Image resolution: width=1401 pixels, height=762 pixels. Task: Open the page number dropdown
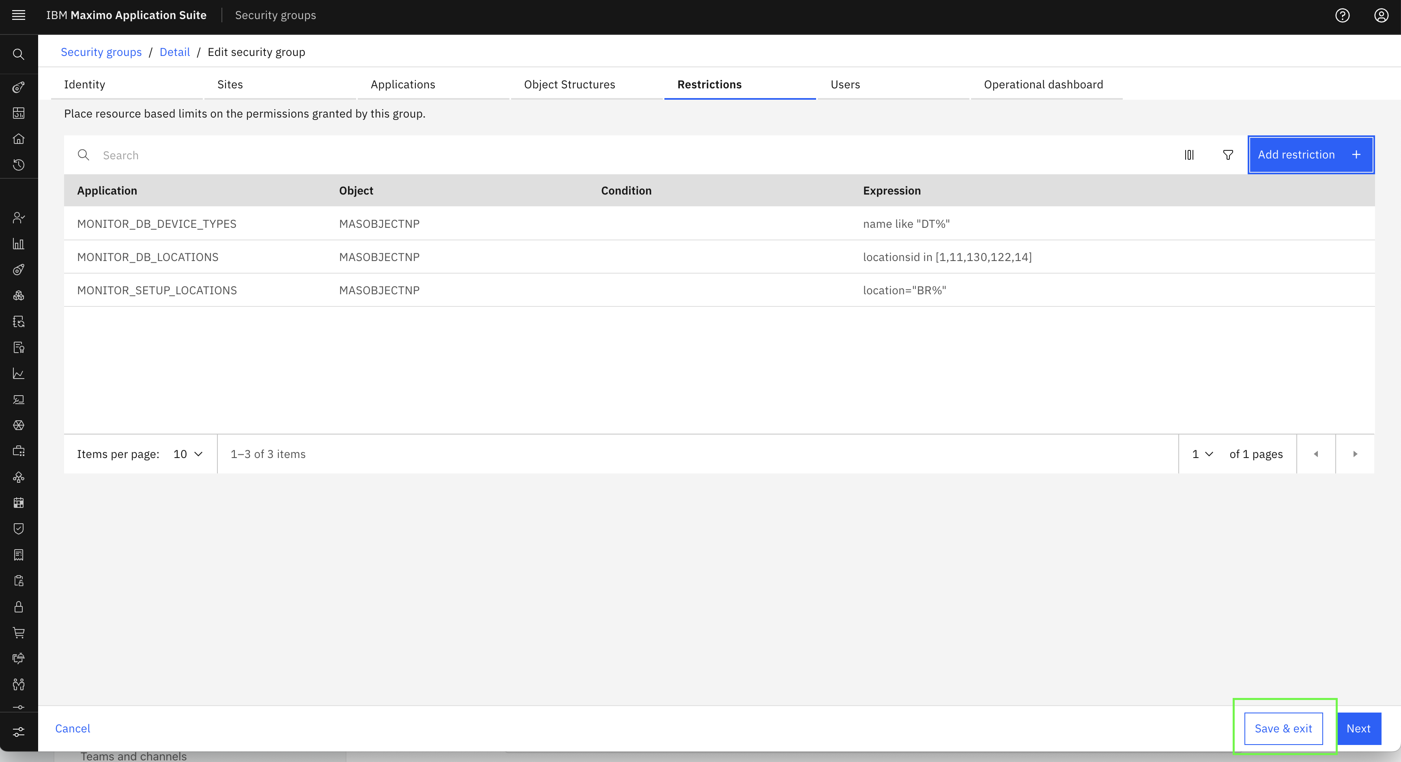pos(1203,454)
